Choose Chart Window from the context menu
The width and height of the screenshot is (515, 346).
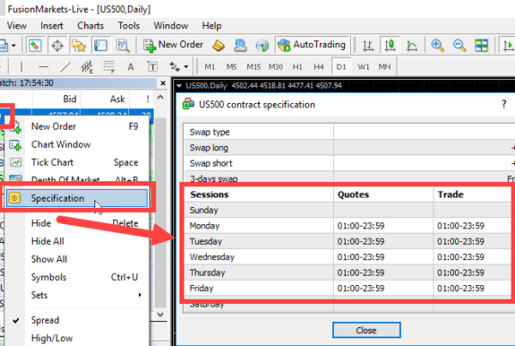pos(77,144)
